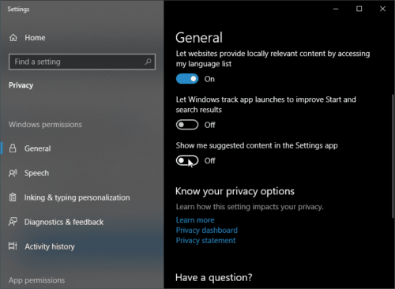
Task: Click the 'App permissions' section heading
Action: [x=36, y=280]
